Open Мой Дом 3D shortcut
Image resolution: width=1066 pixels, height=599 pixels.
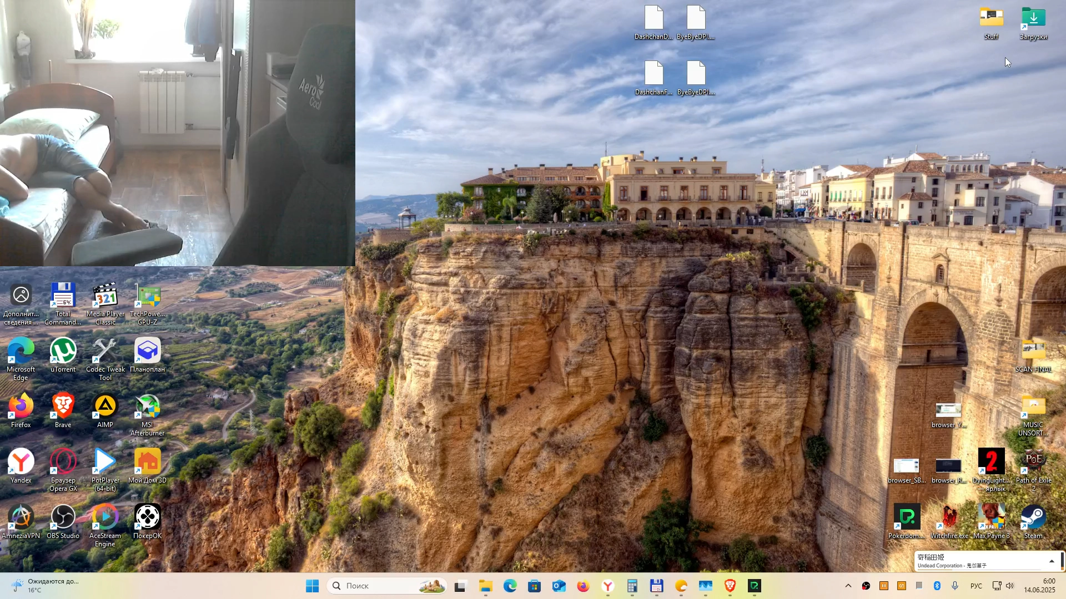147,466
